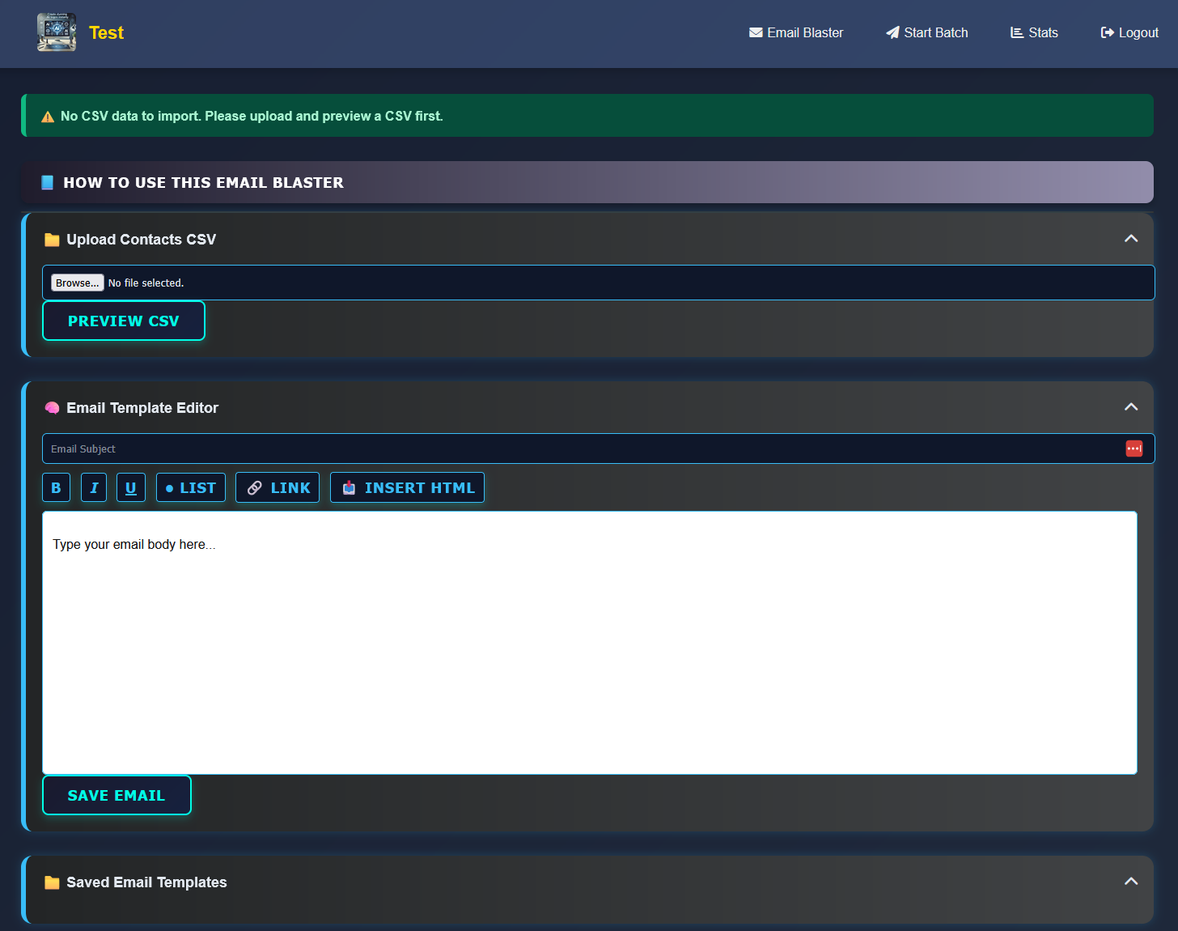Toggle bold formatting in the editor
Screen dimensions: 1178x931
(x=56, y=487)
